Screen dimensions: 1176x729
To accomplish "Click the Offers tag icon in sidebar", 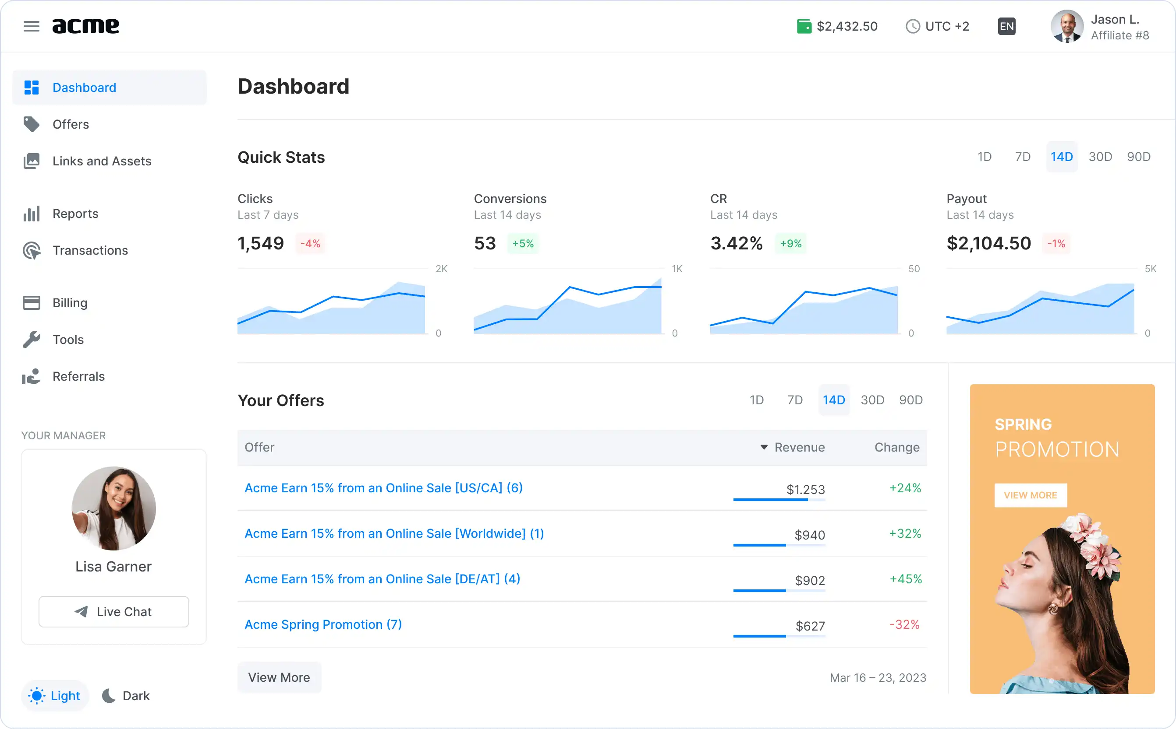I will coord(32,124).
